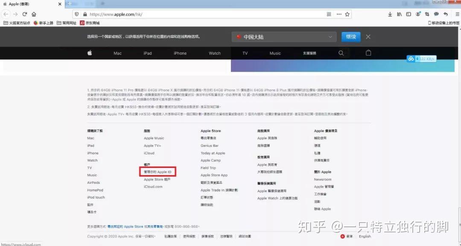The image size is (461, 246).
Task: Open the shopping bag icon
Action: [368, 53]
